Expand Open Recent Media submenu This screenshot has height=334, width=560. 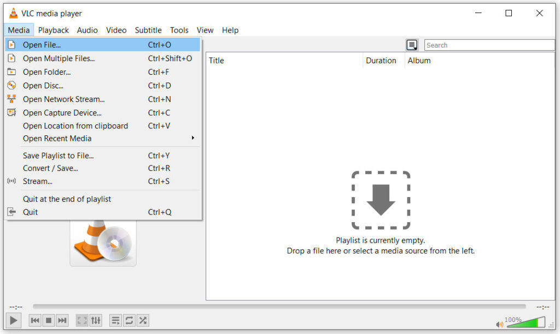(103, 138)
